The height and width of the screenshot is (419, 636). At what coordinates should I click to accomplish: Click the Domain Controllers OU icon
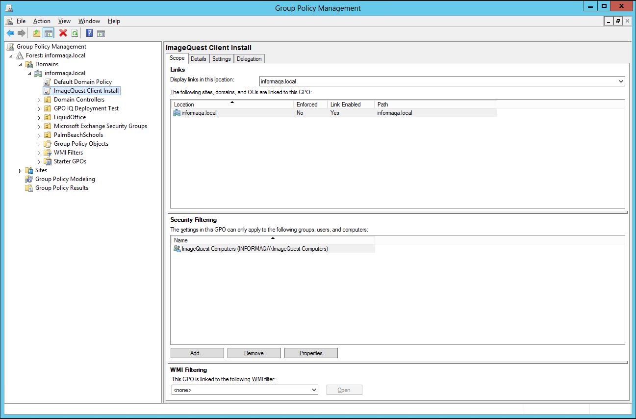click(x=48, y=100)
